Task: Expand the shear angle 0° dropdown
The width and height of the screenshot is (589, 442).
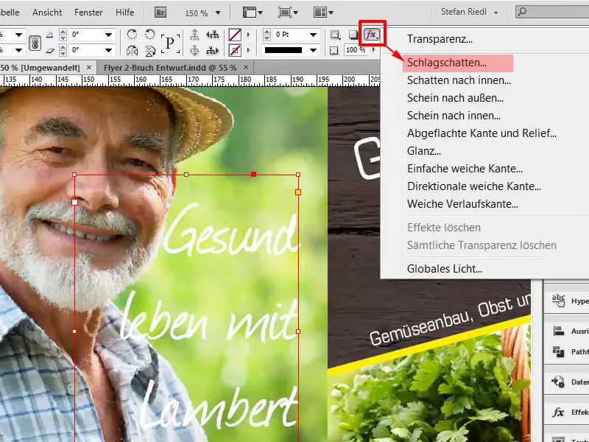Action: pos(108,50)
